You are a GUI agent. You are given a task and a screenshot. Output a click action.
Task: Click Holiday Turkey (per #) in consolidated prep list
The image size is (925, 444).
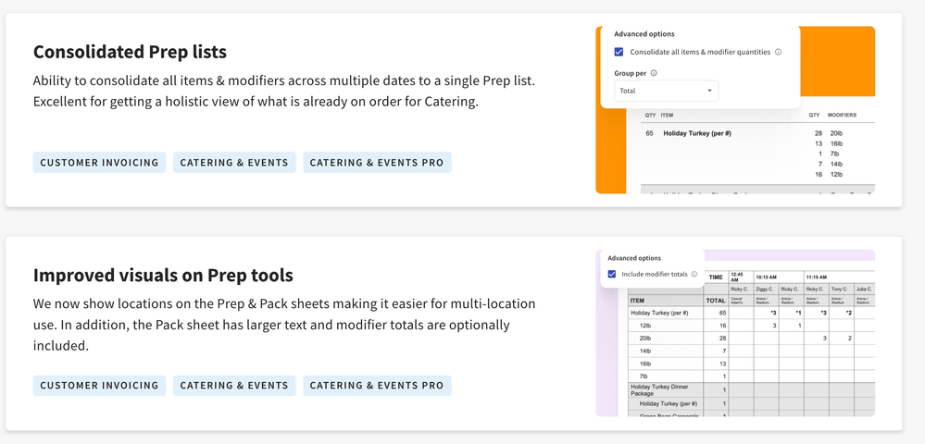[x=698, y=133]
